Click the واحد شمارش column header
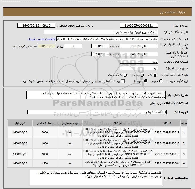 point(70,123)
